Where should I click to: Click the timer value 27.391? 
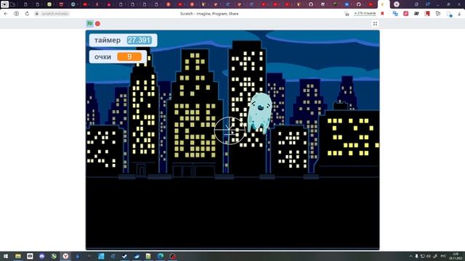139,40
